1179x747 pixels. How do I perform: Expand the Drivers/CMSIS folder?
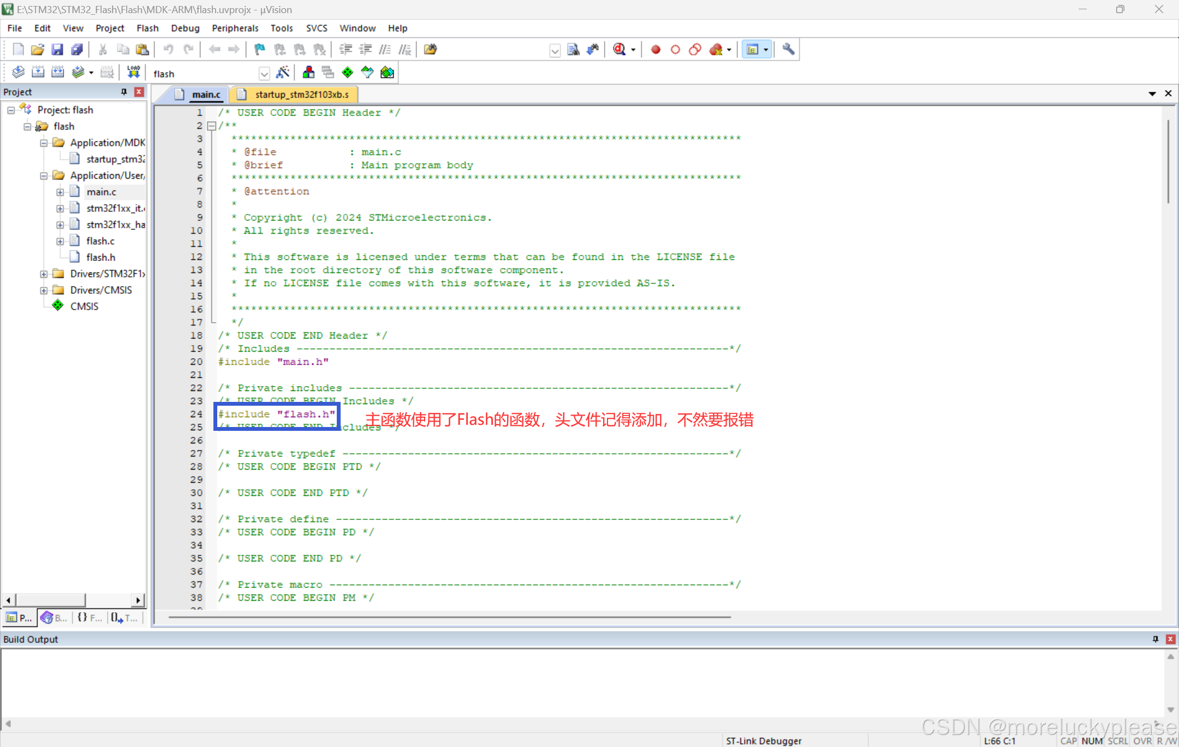[44, 290]
